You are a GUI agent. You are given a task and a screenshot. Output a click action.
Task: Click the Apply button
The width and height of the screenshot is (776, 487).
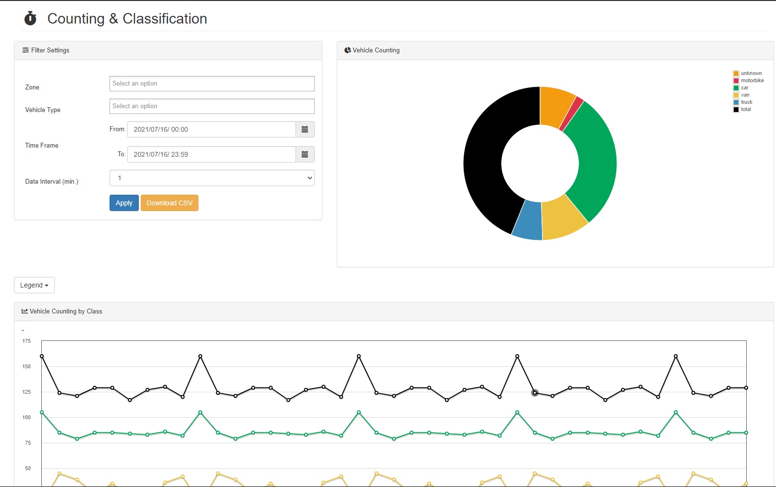(124, 203)
